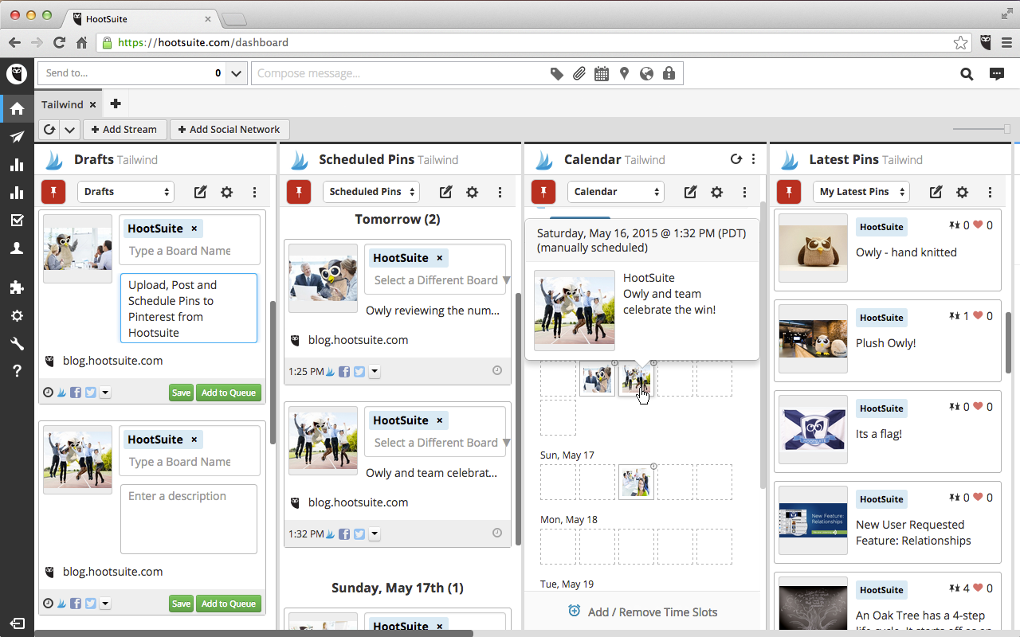Open search from the top toolbar
This screenshot has width=1020, height=637.
point(966,73)
